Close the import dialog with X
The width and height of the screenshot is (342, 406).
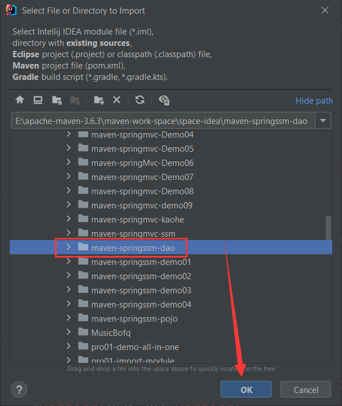pyautogui.click(x=324, y=10)
